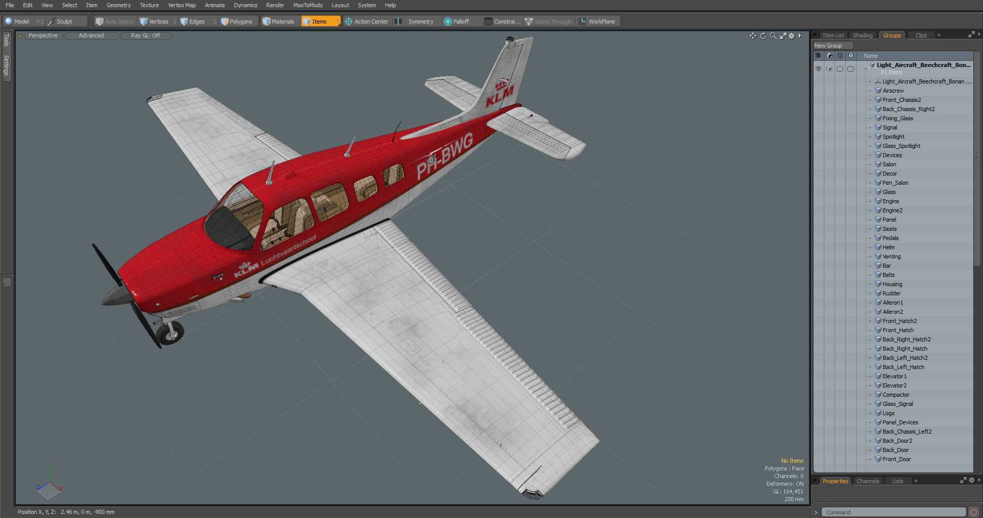Screen dimensions: 983x518
Task: Select the Rudder item in the list
Action: [891, 293]
